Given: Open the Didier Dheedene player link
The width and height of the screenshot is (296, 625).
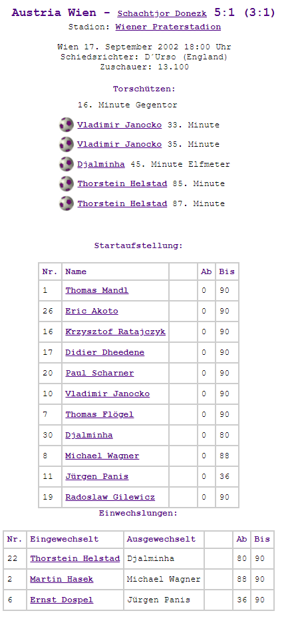Looking at the screenshot, I should 105,352.
